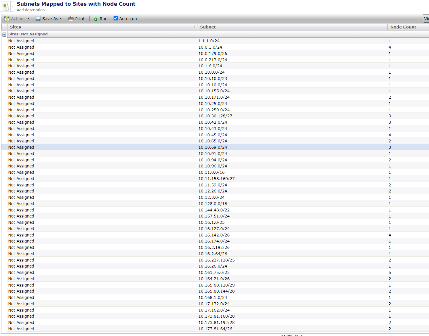Viewport: 429px width, 336px height.
Task: Select subnet 10.0.1.0/24
Action: (x=210, y=47)
